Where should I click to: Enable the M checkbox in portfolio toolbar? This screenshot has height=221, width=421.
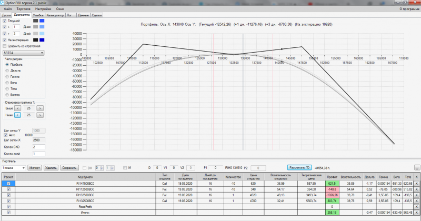click(x=125, y=167)
